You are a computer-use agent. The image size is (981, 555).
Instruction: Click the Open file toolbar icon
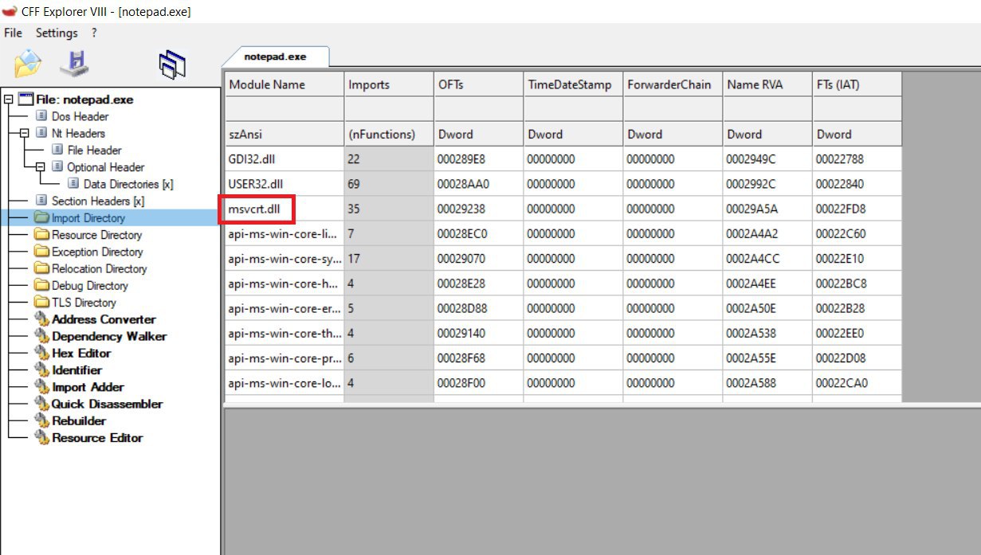28,64
